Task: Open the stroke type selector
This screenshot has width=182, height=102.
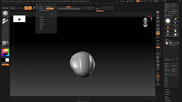Action: click(5, 22)
